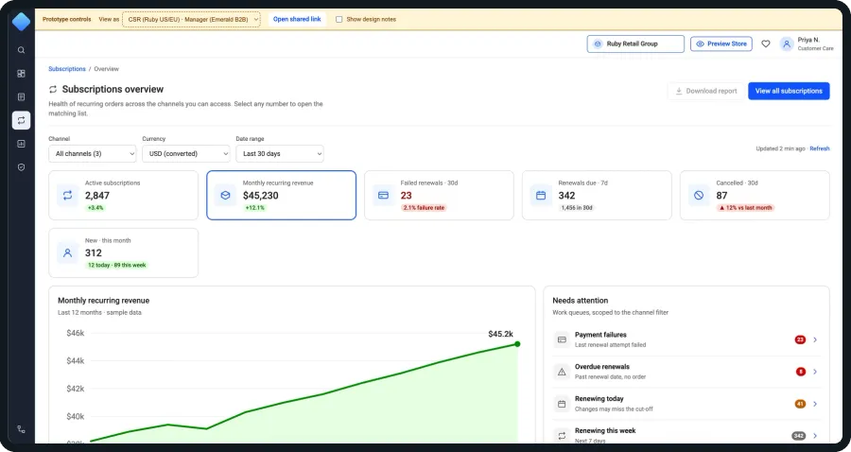851x452 pixels.
Task: Click the red Overdue renewals count badge
Action: [801, 372]
